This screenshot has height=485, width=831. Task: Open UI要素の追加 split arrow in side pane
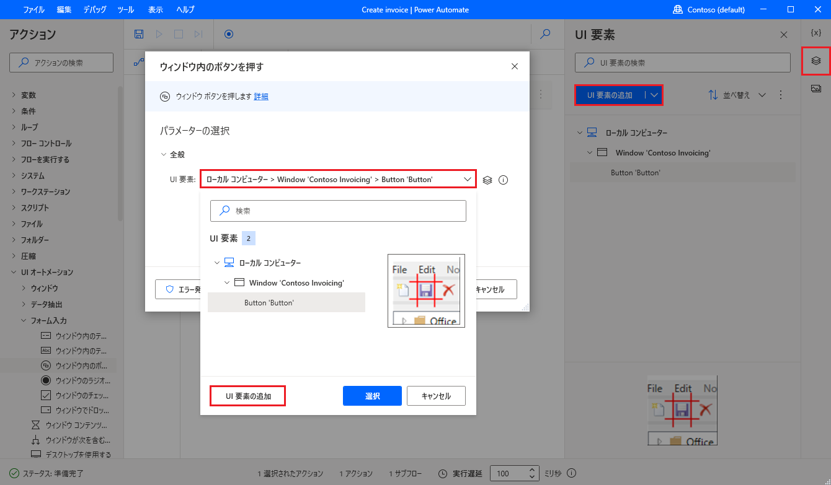pyautogui.click(x=654, y=95)
